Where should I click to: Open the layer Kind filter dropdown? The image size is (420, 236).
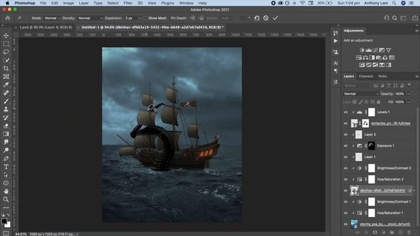356,86
